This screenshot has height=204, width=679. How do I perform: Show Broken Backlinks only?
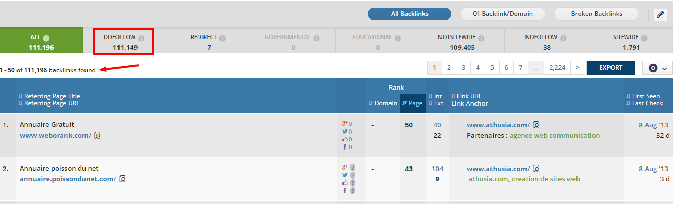(x=597, y=14)
